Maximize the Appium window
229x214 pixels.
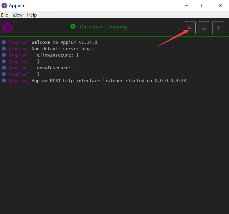tap(203, 6)
